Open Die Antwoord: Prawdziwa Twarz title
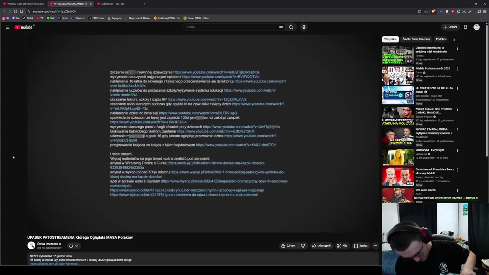The width and height of the screenshot is (489, 275). 434,171
